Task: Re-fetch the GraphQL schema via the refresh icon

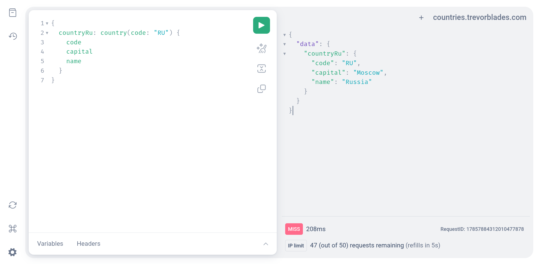Action: coord(13,205)
